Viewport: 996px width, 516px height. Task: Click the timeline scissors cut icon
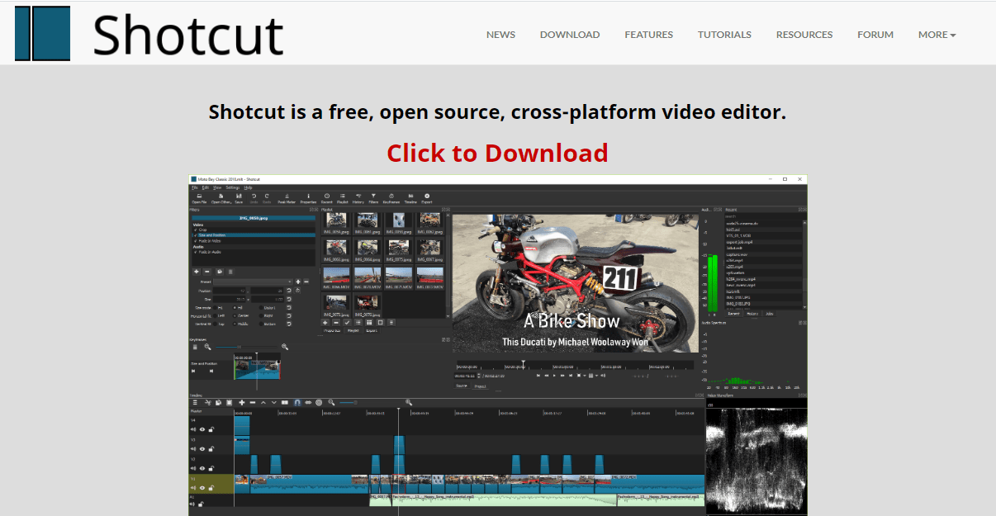[x=208, y=402]
